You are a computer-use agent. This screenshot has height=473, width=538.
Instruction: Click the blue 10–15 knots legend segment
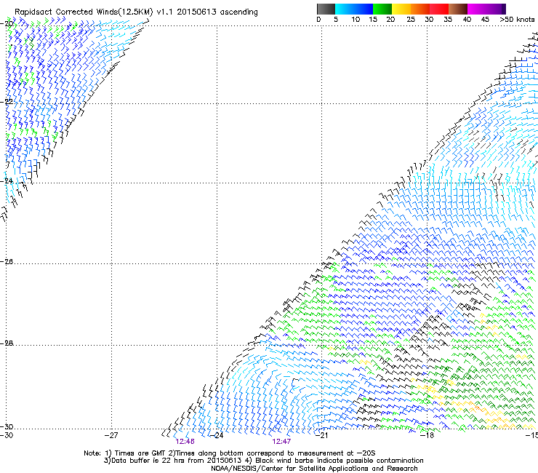364,9
